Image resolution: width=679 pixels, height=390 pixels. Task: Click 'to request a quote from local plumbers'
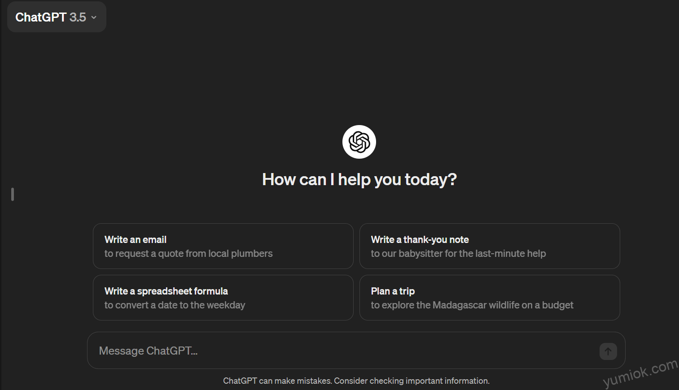tap(188, 254)
